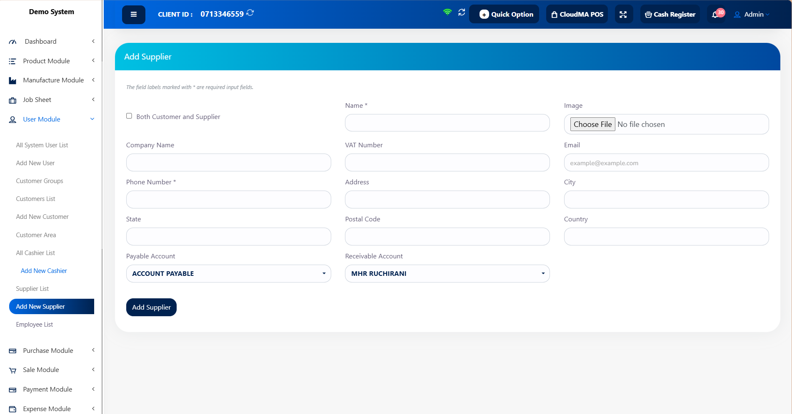Expand the Dashboard menu chevron
Screen dimensions: 792x414
point(93,41)
